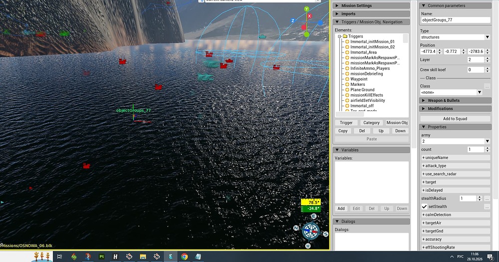Click the Name field objectGroups_77
Viewport: 499px width, 262px height.
[455, 20]
